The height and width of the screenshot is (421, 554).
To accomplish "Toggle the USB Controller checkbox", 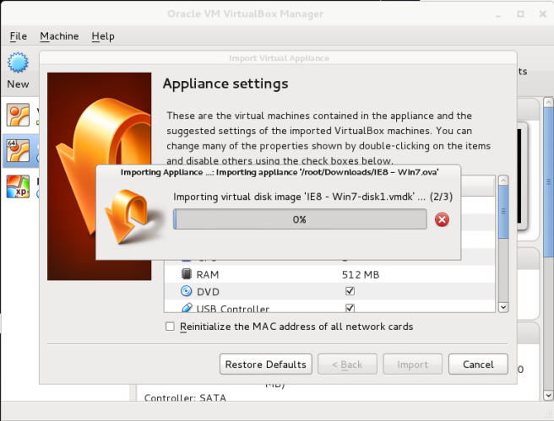I will pyautogui.click(x=350, y=309).
